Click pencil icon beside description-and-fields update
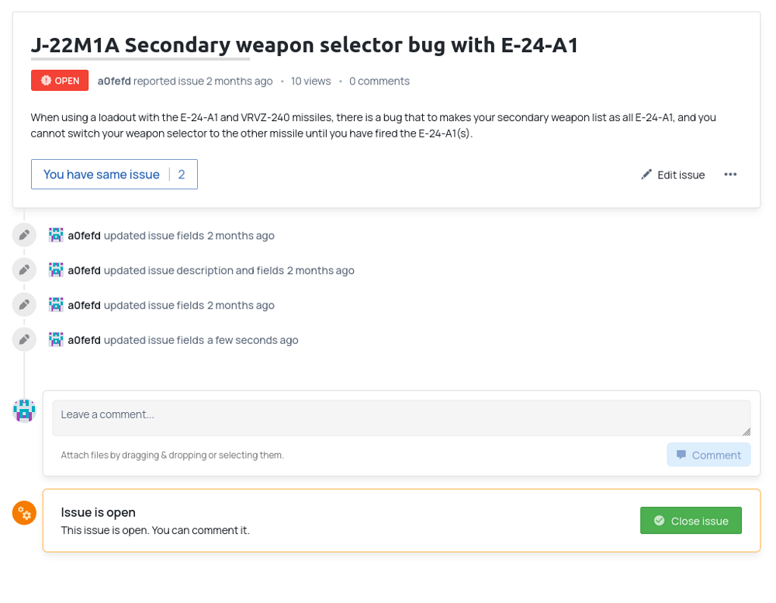Viewport: 776px width, 603px height. 24,270
